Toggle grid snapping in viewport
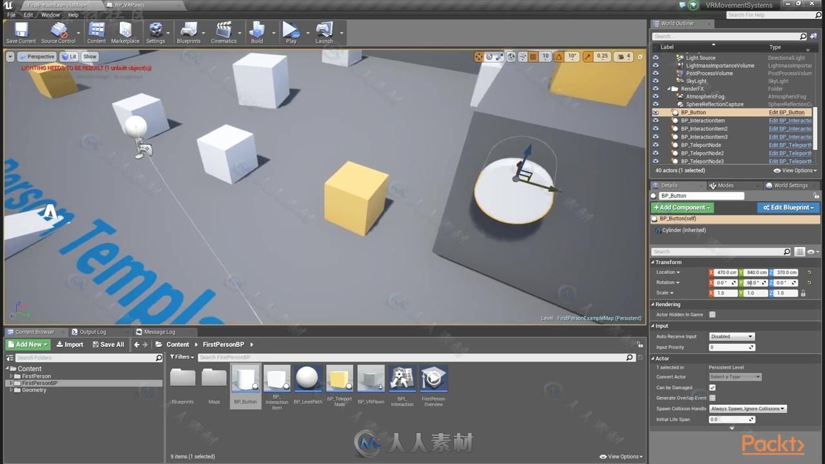825x464 pixels. tap(533, 57)
